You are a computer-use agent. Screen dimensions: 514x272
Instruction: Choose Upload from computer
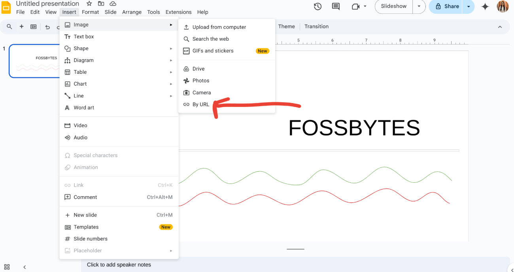pos(219,27)
